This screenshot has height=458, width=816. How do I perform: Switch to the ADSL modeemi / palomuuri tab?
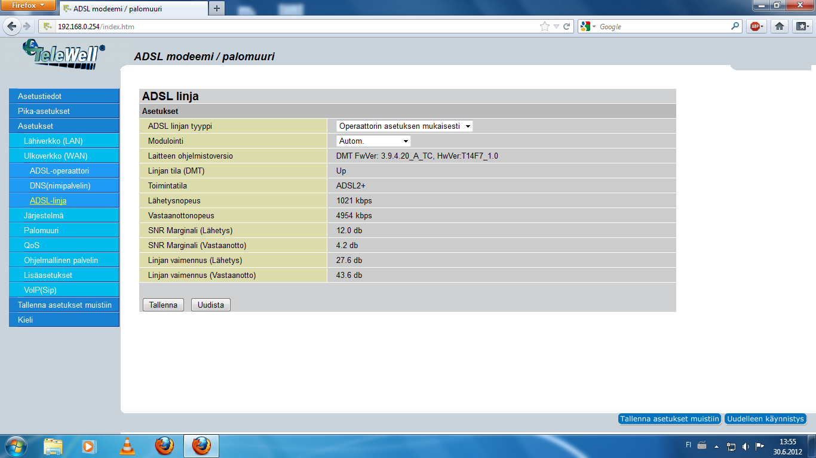(x=131, y=9)
